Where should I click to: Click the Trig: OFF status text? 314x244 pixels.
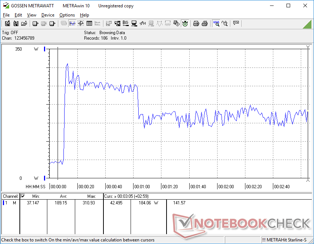(x=10, y=33)
